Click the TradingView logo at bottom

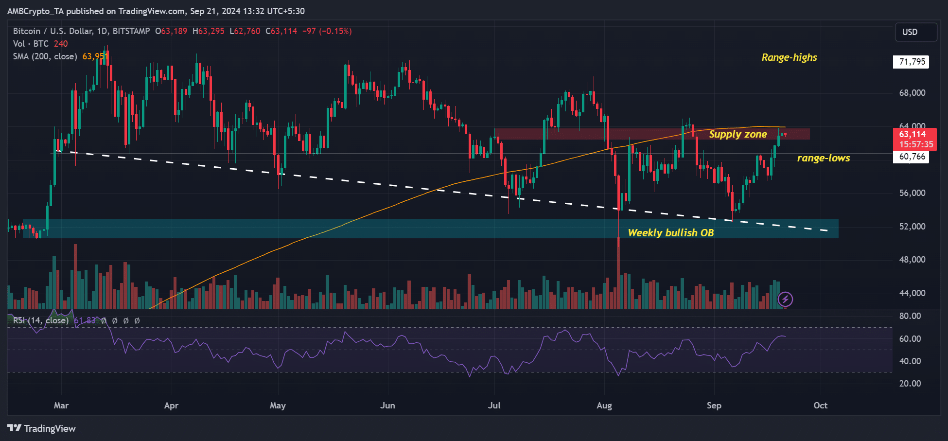coord(42,428)
